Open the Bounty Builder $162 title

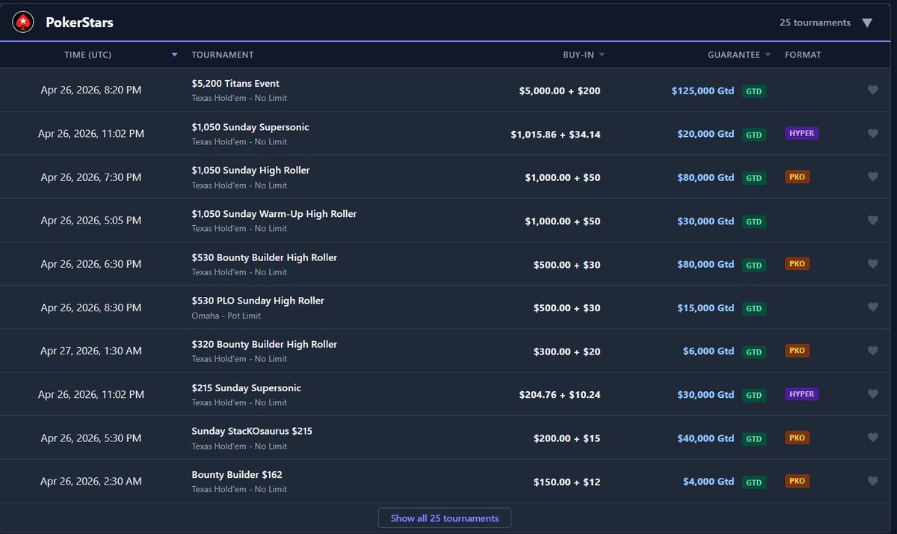pos(237,475)
